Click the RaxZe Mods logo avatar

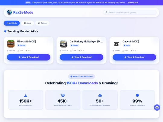click(9, 12)
